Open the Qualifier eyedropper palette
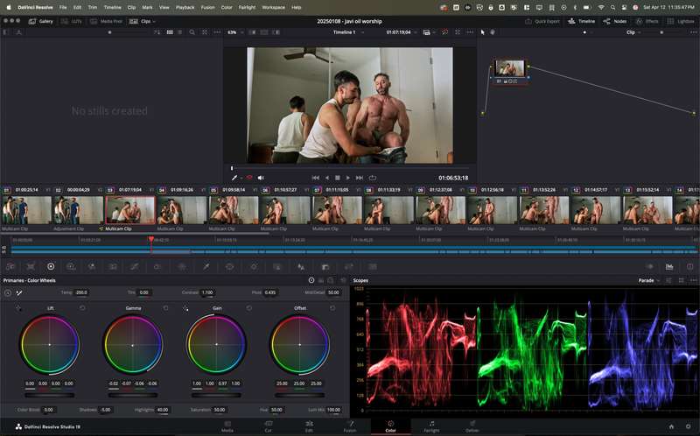The width and height of the screenshot is (700, 436). (206, 267)
